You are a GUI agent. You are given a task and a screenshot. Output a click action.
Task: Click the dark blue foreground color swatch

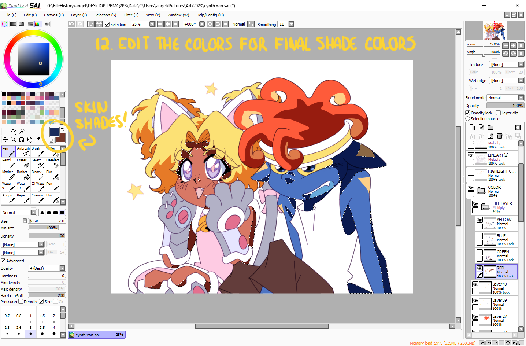click(54, 132)
